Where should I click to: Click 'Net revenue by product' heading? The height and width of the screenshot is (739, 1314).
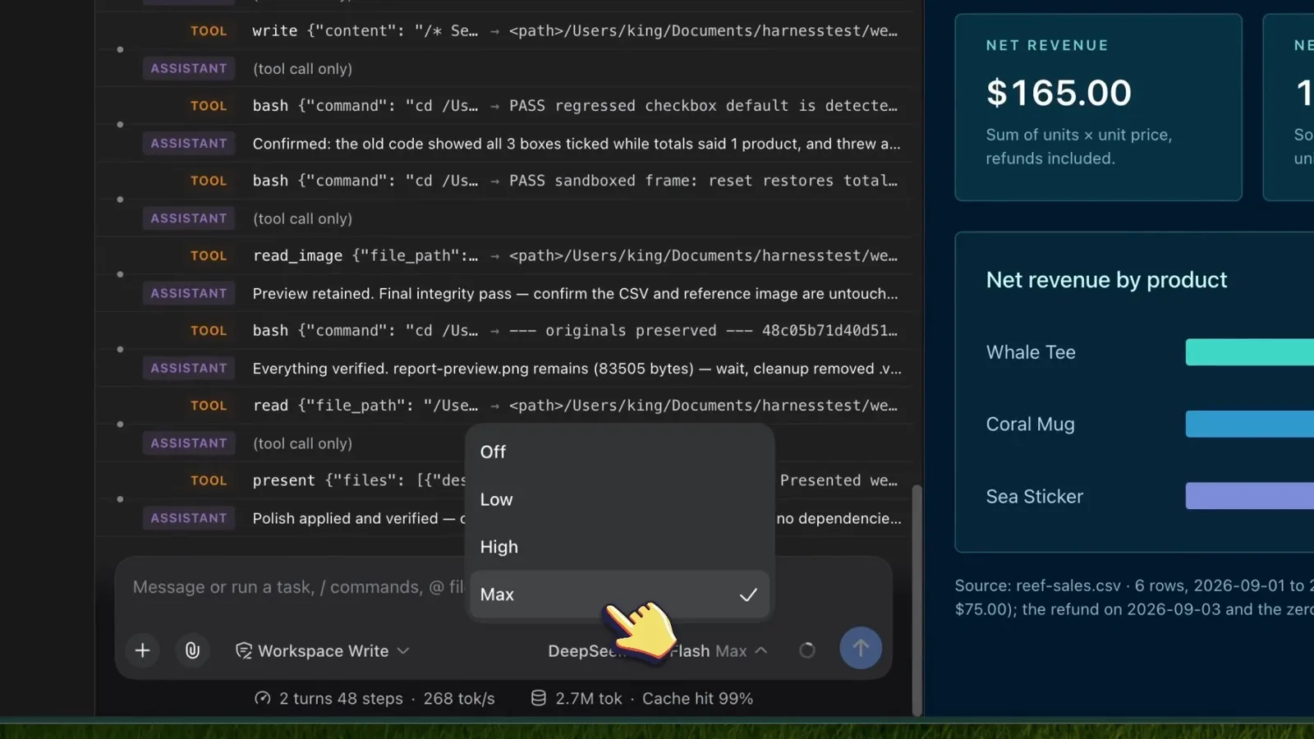click(1106, 280)
